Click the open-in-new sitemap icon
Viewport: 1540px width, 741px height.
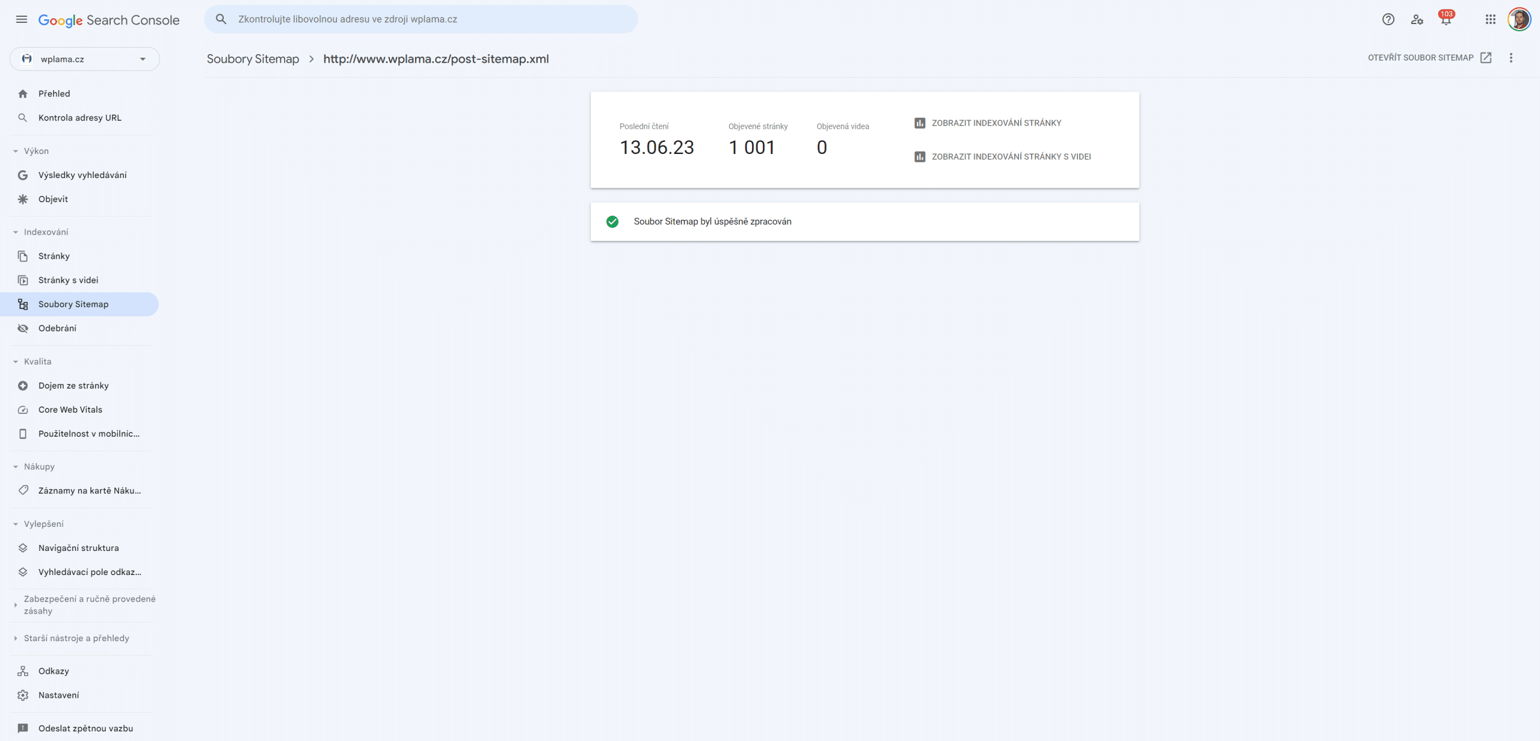coord(1486,58)
